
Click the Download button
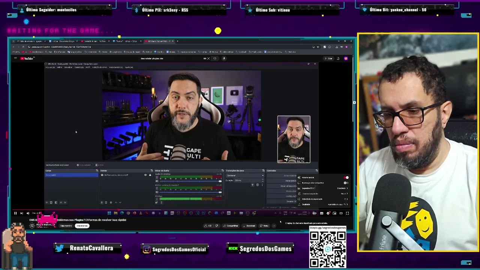[x=249, y=226]
